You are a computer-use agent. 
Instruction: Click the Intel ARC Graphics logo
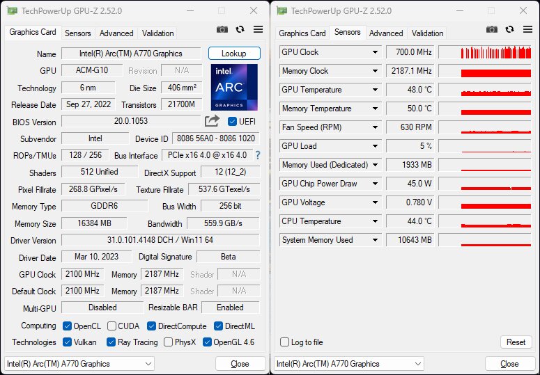click(234, 87)
